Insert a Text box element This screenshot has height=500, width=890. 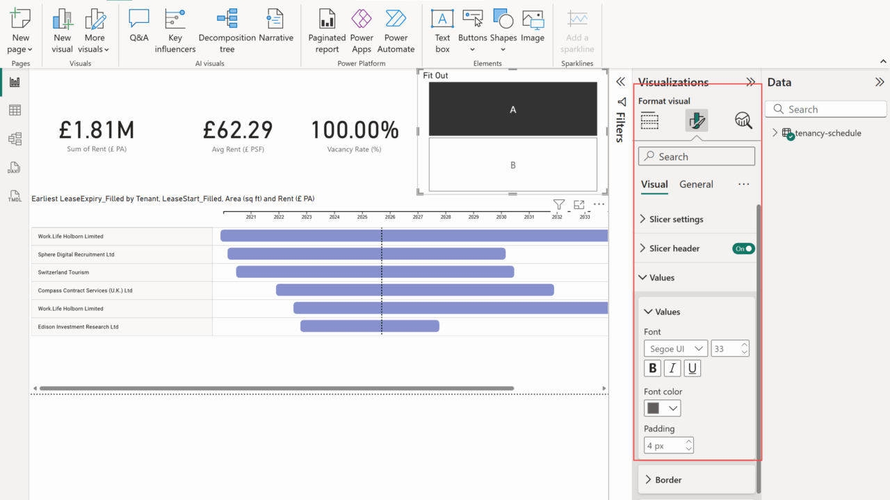442,31
